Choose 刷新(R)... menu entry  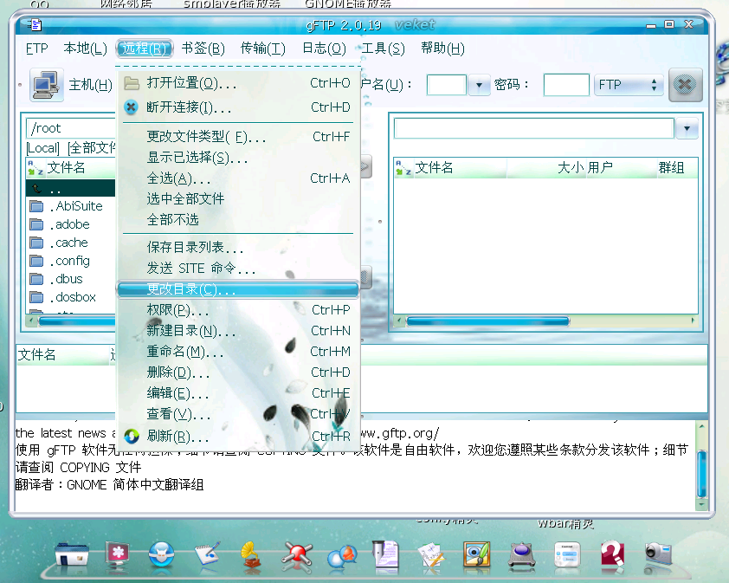pyautogui.click(x=237, y=437)
